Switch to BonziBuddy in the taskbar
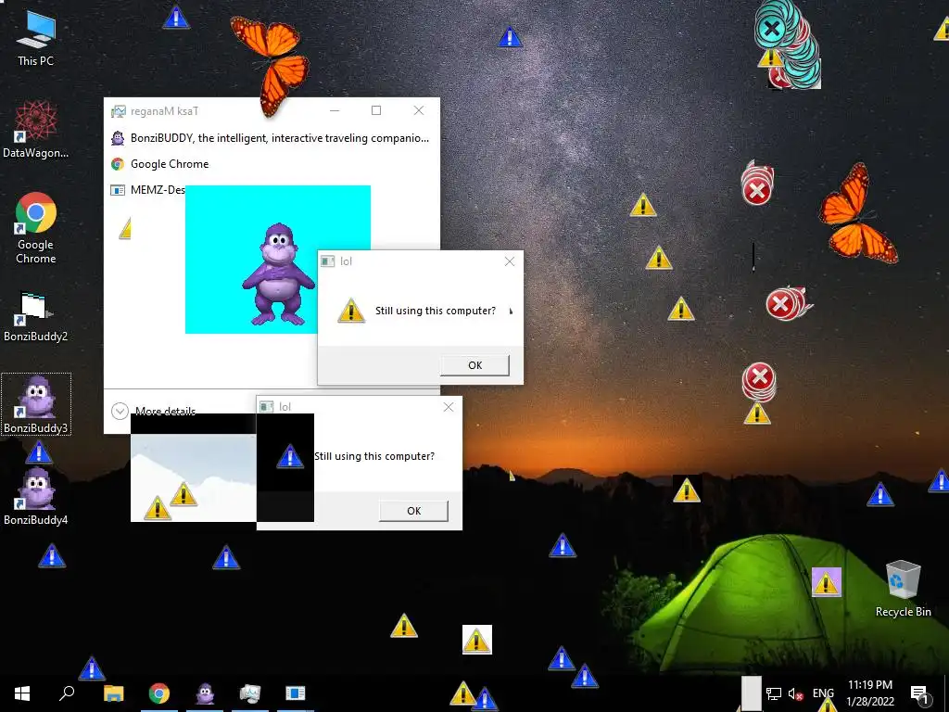This screenshot has height=712, width=949. (205, 693)
